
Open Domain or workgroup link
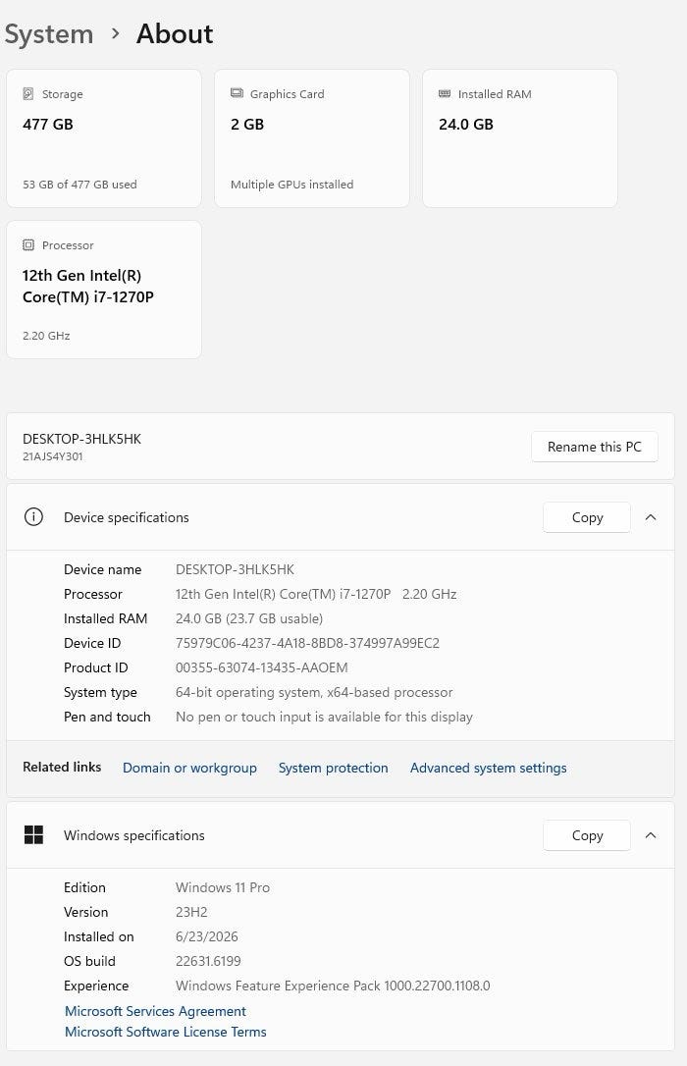point(189,768)
